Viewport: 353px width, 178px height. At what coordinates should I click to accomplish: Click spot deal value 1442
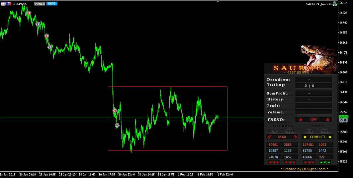[x=325, y=150]
